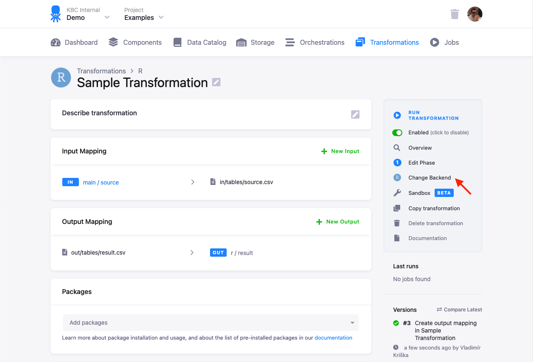This screenshot has height=362, width=533.
Task: Click Copy transformation
Action: pos(434,209)
